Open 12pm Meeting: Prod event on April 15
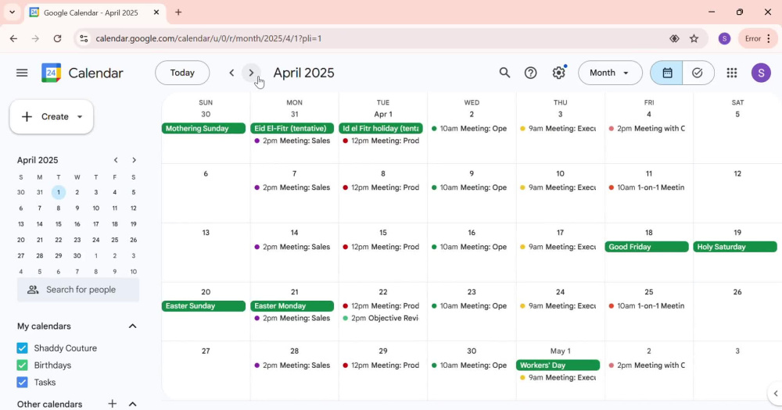This screenshot has height=410, width=782. pos(381,247)
